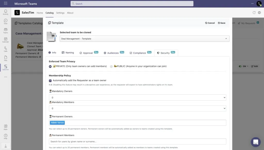Open My Requests in background
Viewport: 264px width, 150px height.
click(248, 23)
